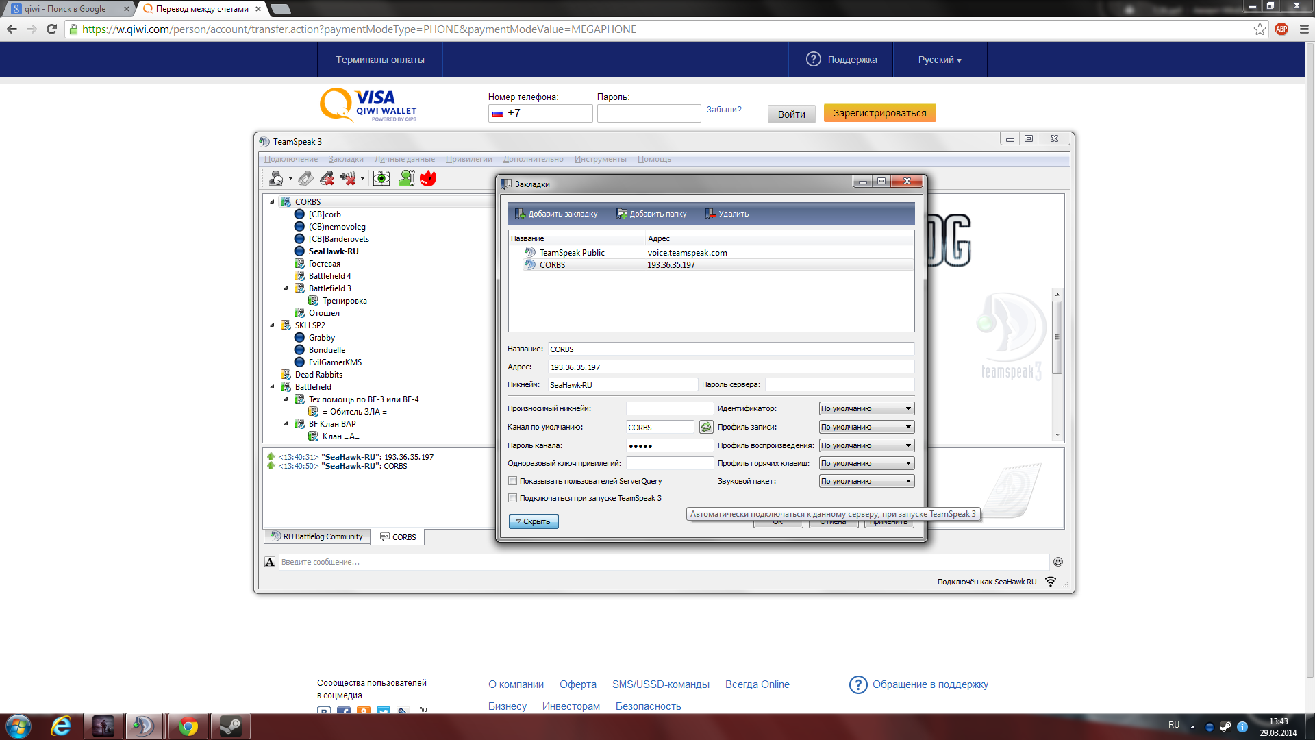Click the Chrome taskbar icon

(x=188, y=726)
